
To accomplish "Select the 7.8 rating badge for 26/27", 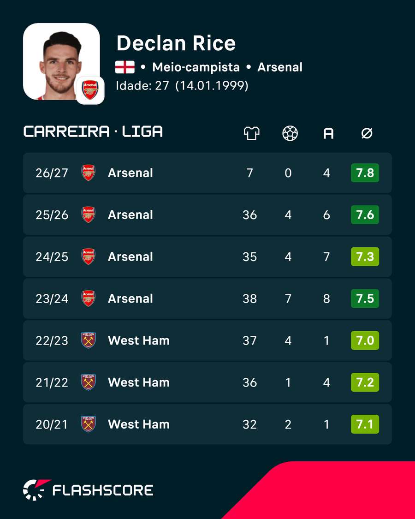I will point(365,173).
